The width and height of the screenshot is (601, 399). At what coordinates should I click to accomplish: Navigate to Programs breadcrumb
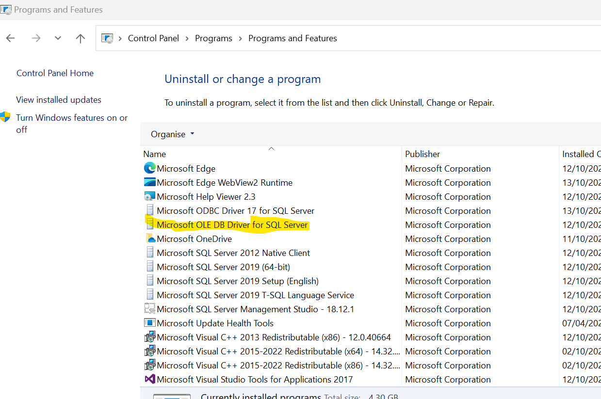(213, 38)
